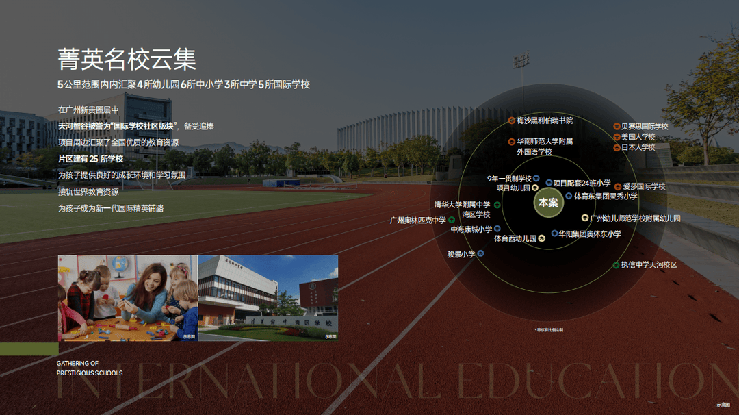Click the 美国人学校 orange marker
739x415 pixels.
point(617,137)
